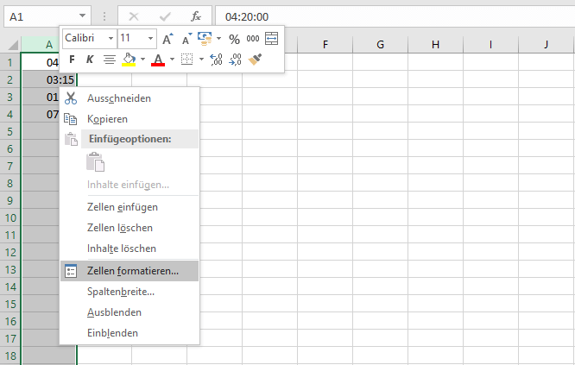
Task: Select row 18 header
Action: point(10,356)
